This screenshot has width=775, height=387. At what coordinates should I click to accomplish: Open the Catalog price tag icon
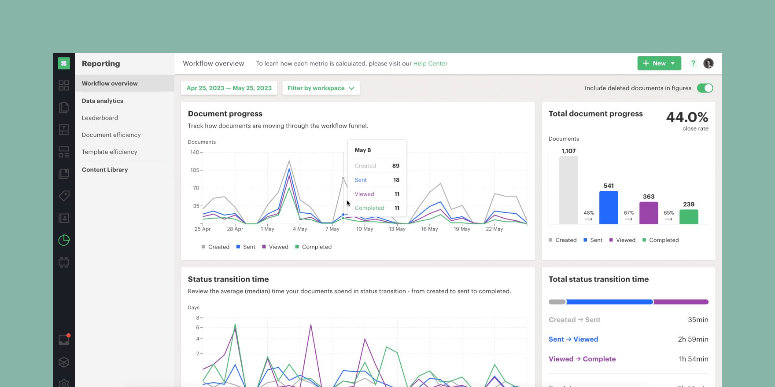[64, 196]
